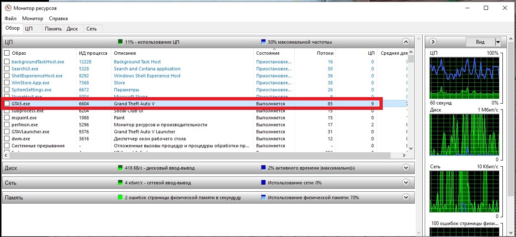
Task: Check the backgroundTaskHost.exe checkbox
Action: (7, 62)
